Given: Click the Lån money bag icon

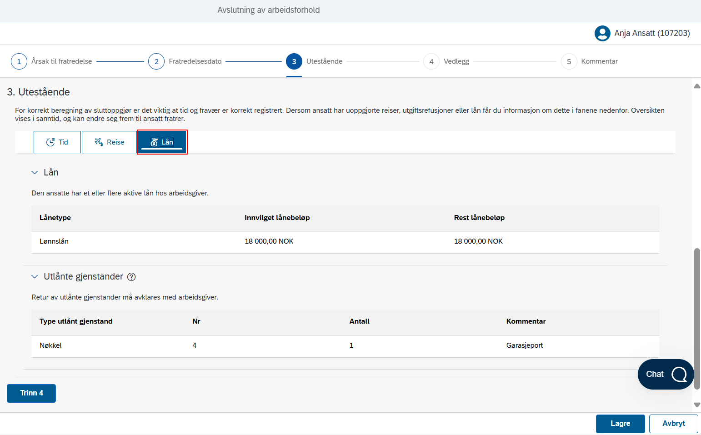Looking at the screenshot, I should 154,142.
